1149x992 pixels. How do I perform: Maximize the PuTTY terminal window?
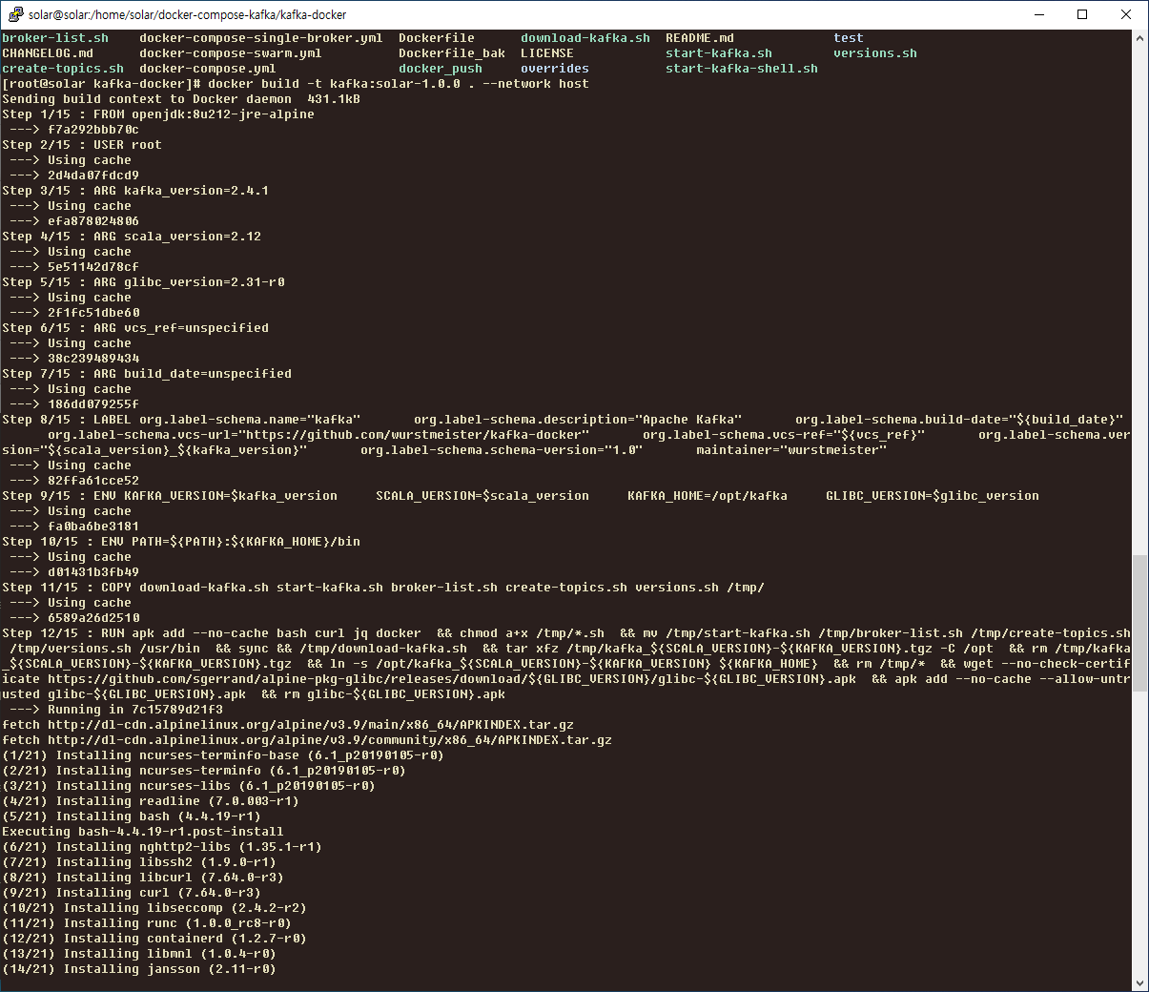coord(1082,14)
